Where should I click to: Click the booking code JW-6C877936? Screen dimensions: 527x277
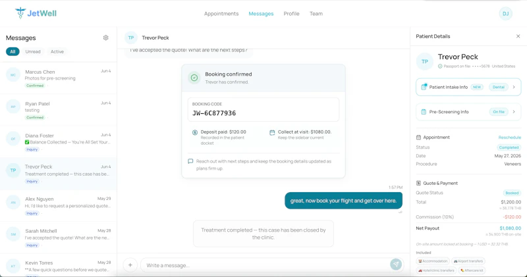pyautogui.click(x=214, y=113)
